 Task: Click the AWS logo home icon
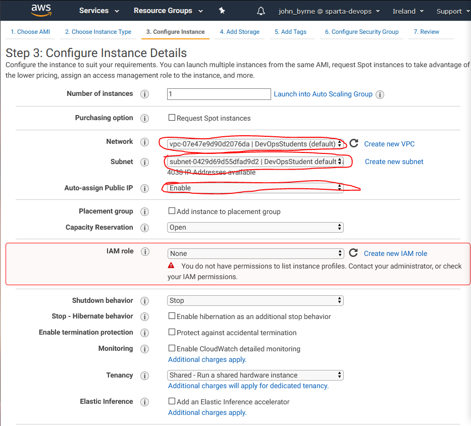click(x=41, y=10)
